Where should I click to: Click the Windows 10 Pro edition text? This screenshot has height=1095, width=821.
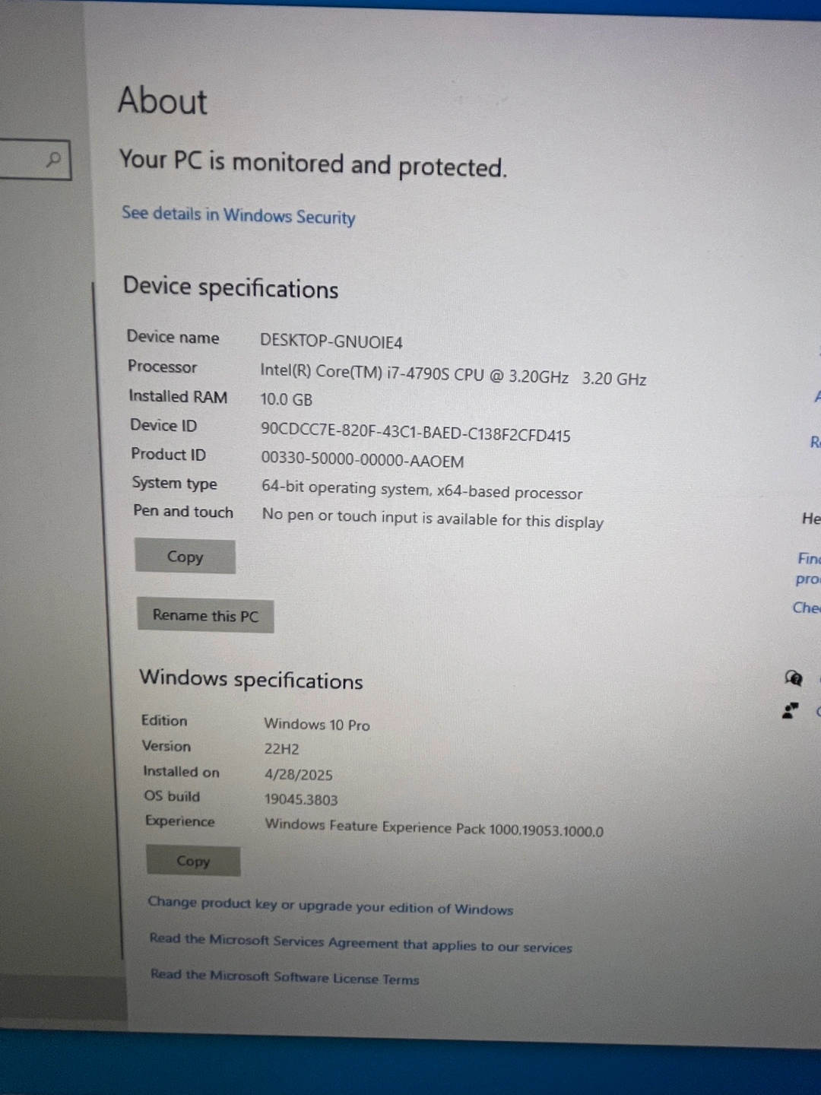[317, 725]
